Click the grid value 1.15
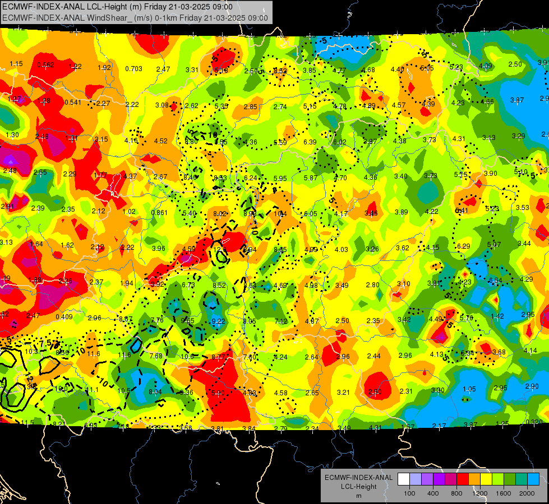The height and width of the screenshot is (504, 549). (16, 64)
